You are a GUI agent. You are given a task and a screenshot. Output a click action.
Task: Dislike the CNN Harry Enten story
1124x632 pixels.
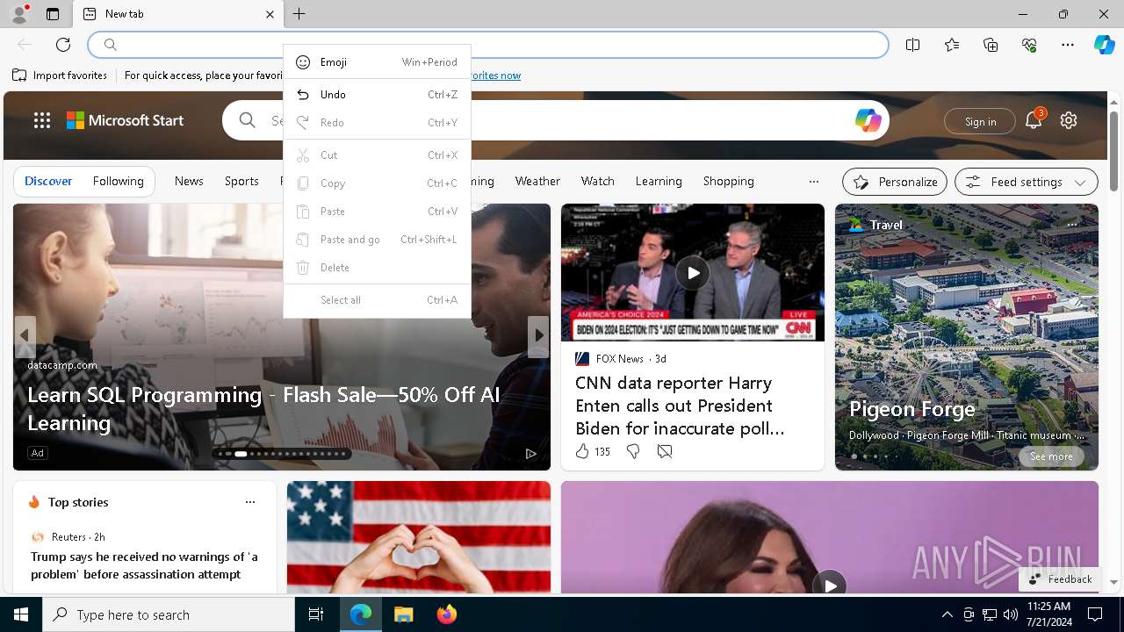[632, 451]
